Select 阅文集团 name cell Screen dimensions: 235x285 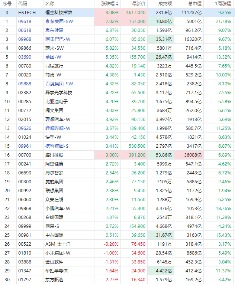(x=54, y=111)
